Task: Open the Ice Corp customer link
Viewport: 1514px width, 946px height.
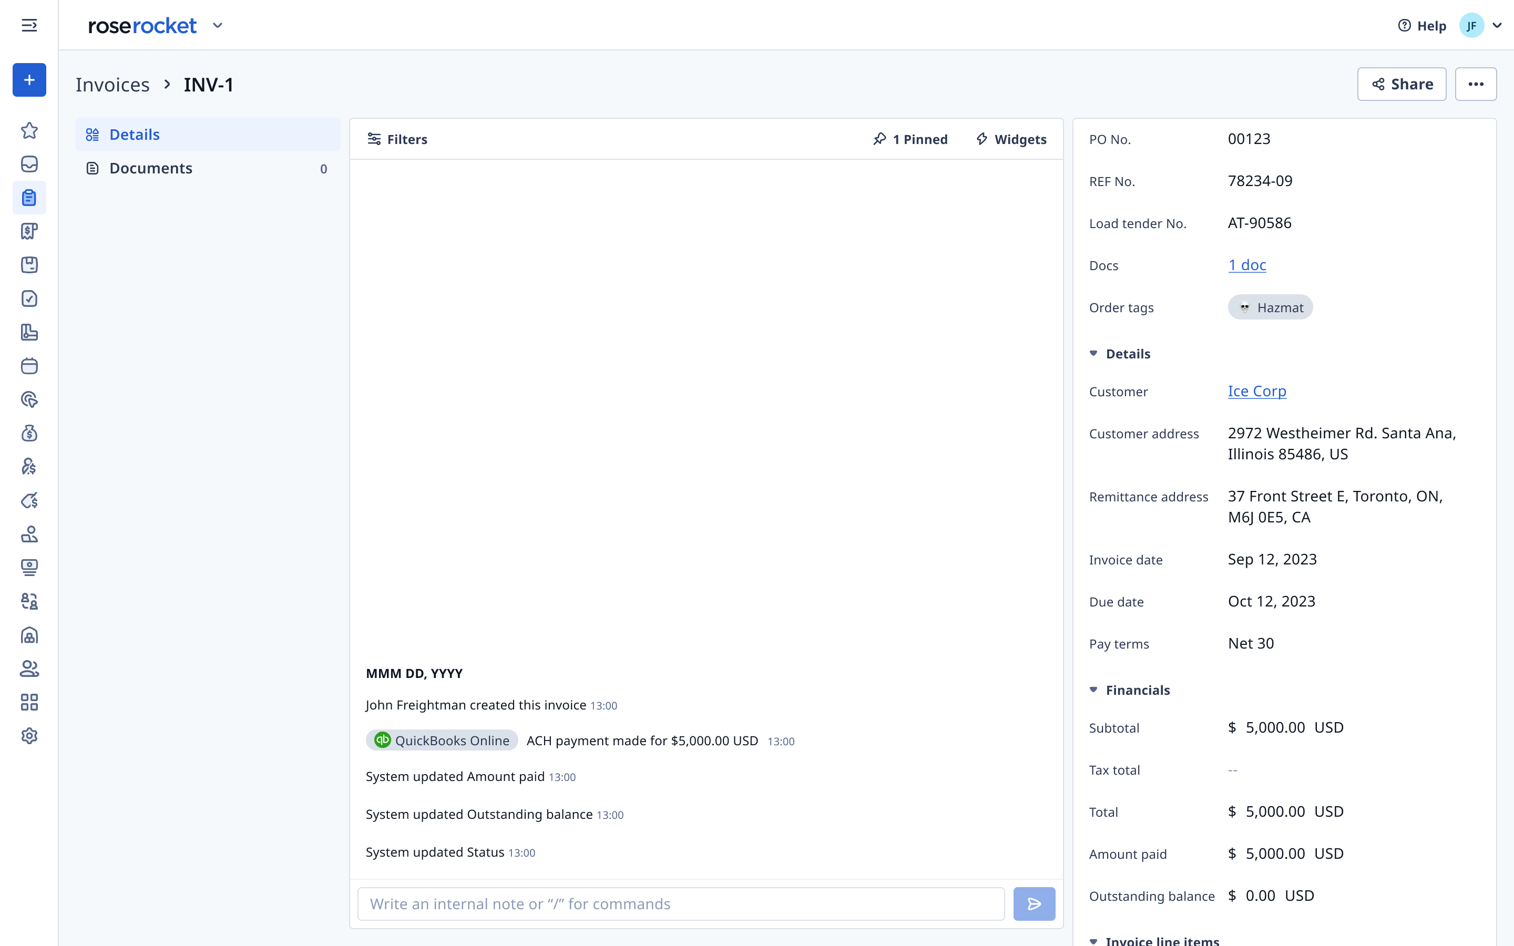Action: click(x=1257, y=391)
